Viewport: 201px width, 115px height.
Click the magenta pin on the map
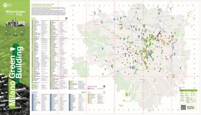102,22
